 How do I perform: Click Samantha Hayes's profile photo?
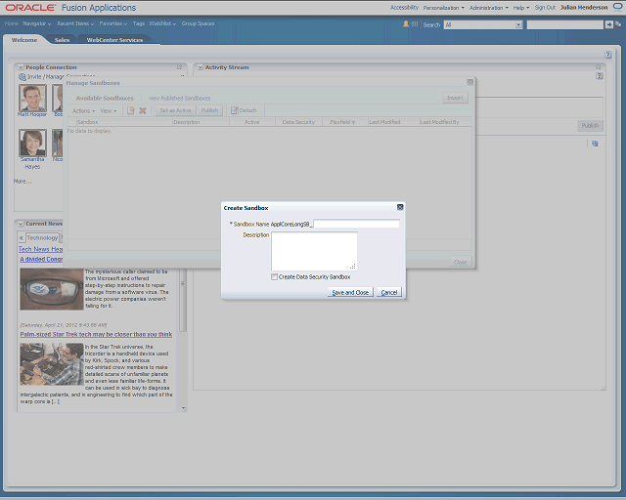(x=32, y=143)
